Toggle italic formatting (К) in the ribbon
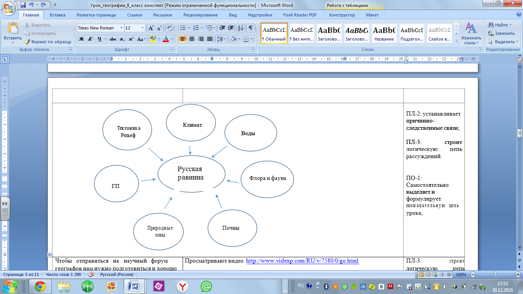 (90, 39)
